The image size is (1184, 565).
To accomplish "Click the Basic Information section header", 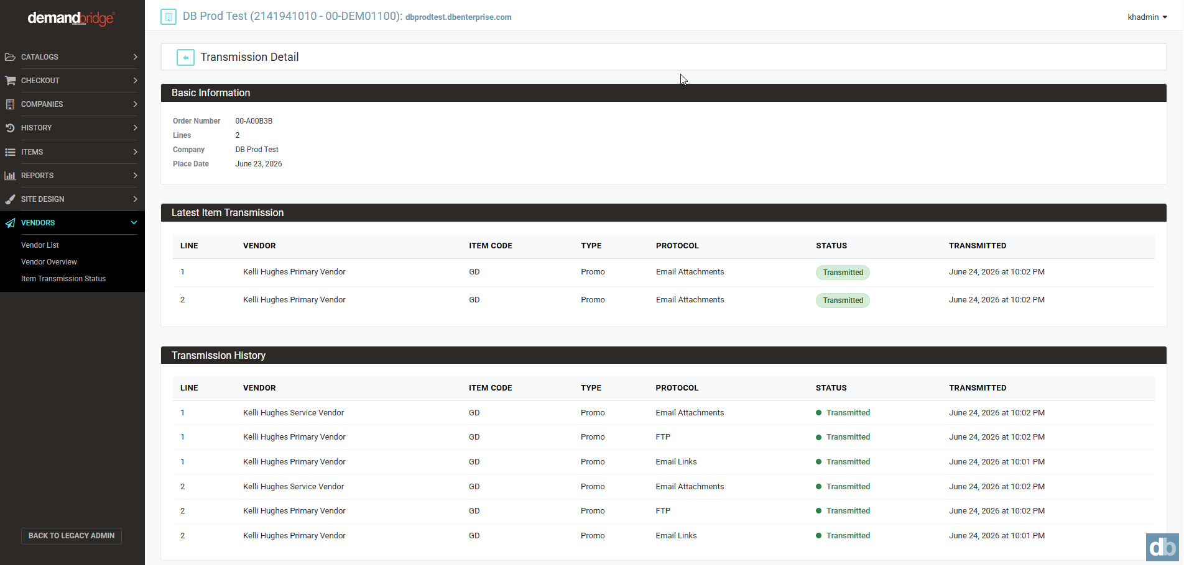I will tap(664, 93).
